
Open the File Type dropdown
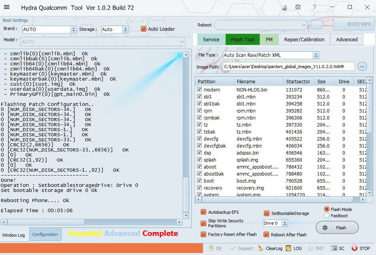coord(316,55)
